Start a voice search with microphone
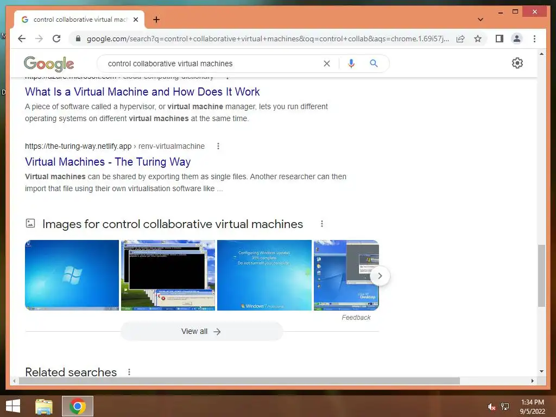 point(351,64)
